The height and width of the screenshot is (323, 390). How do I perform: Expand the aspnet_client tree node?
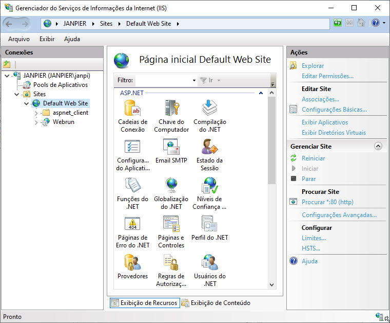click(36, 113)
